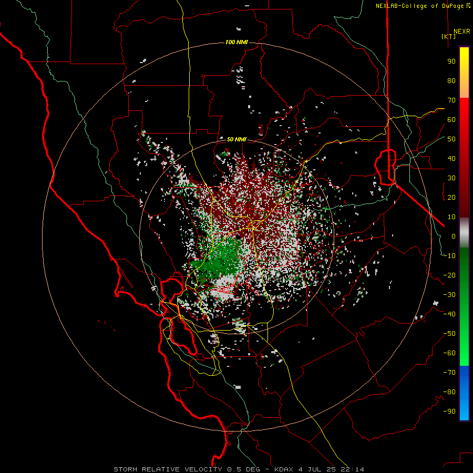Click the gray zero-velocity segment of color bar
The height and width of the screenshot is (473, 473).
point(464,233)
